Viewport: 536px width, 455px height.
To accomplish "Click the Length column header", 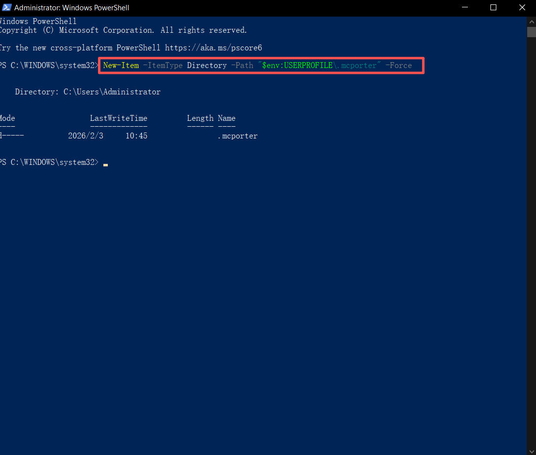I will [x=200, y=118].
